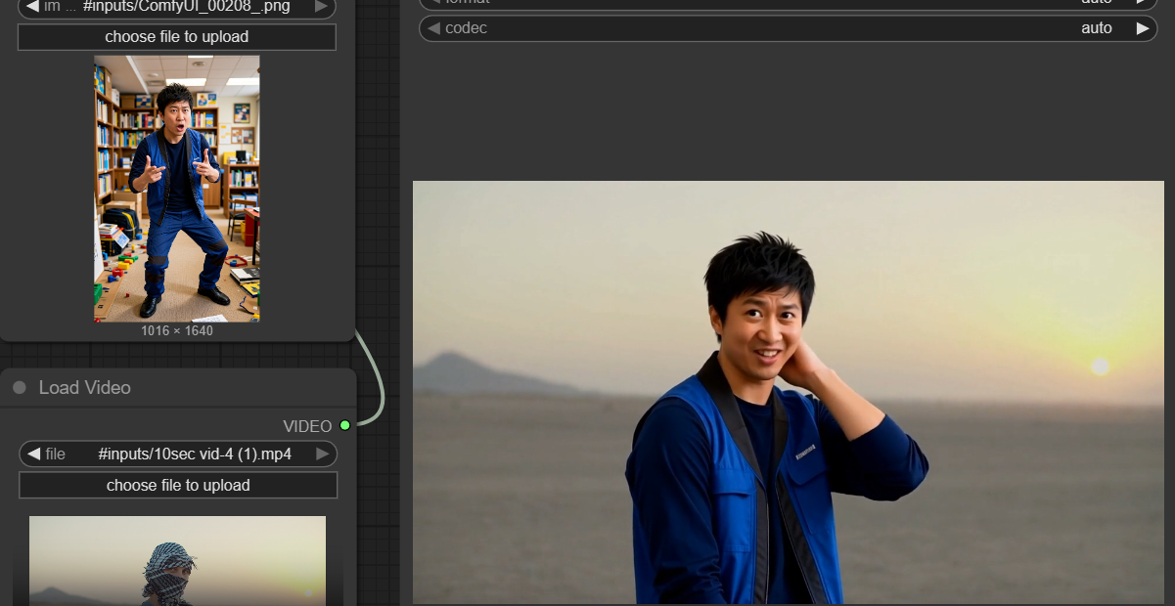Click the green VIDEO output port
The image size is (1175, 606).
click(x=344, y=425)
